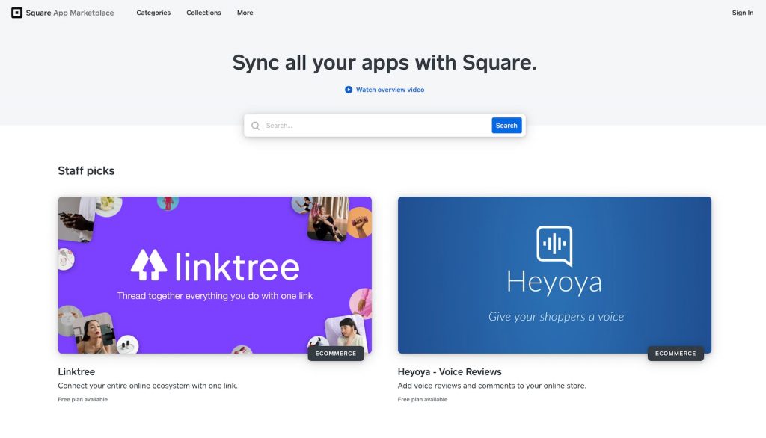Click the magnifier icon in search box
Viewport: 766px width, 438px height.
click(x=256, y=126)
